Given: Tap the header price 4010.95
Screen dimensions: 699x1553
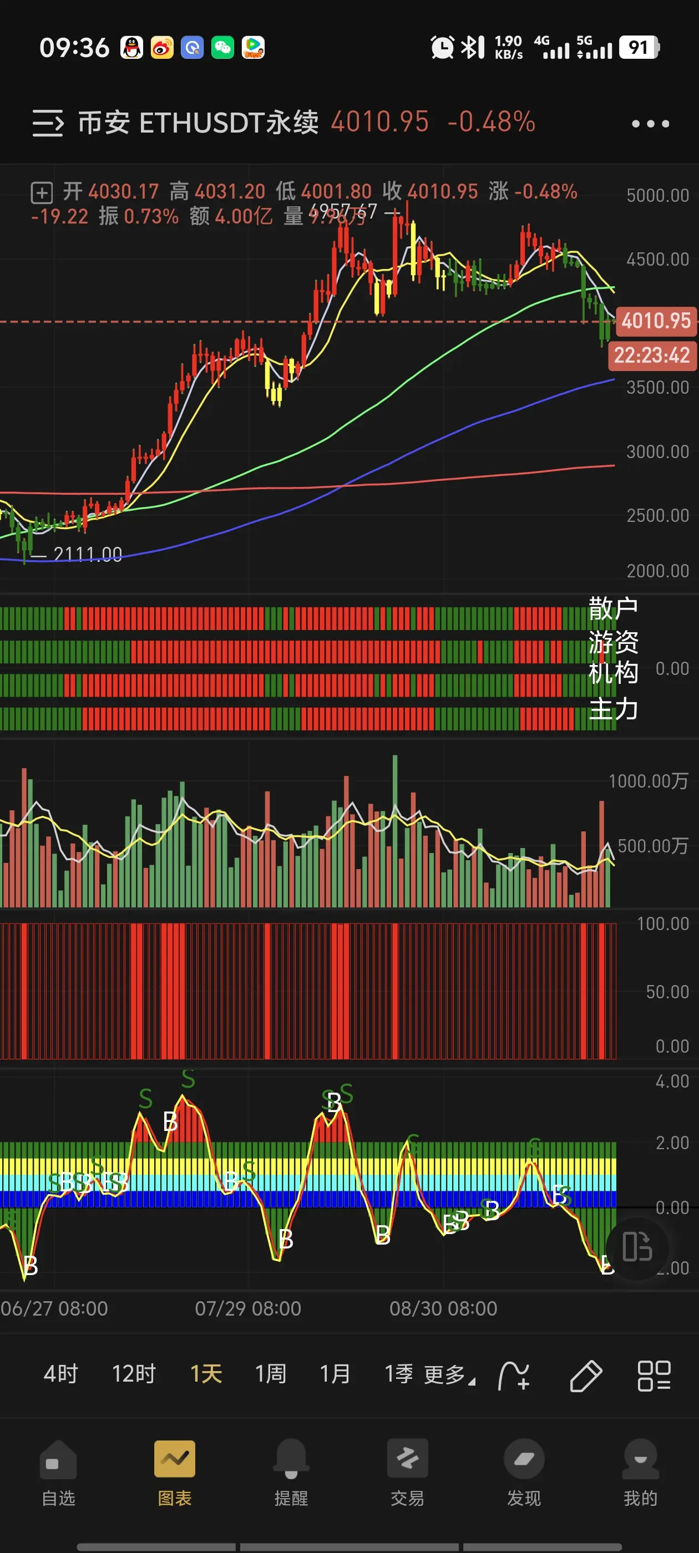Looking at the screenshot, I should click(x=379, y=123).
